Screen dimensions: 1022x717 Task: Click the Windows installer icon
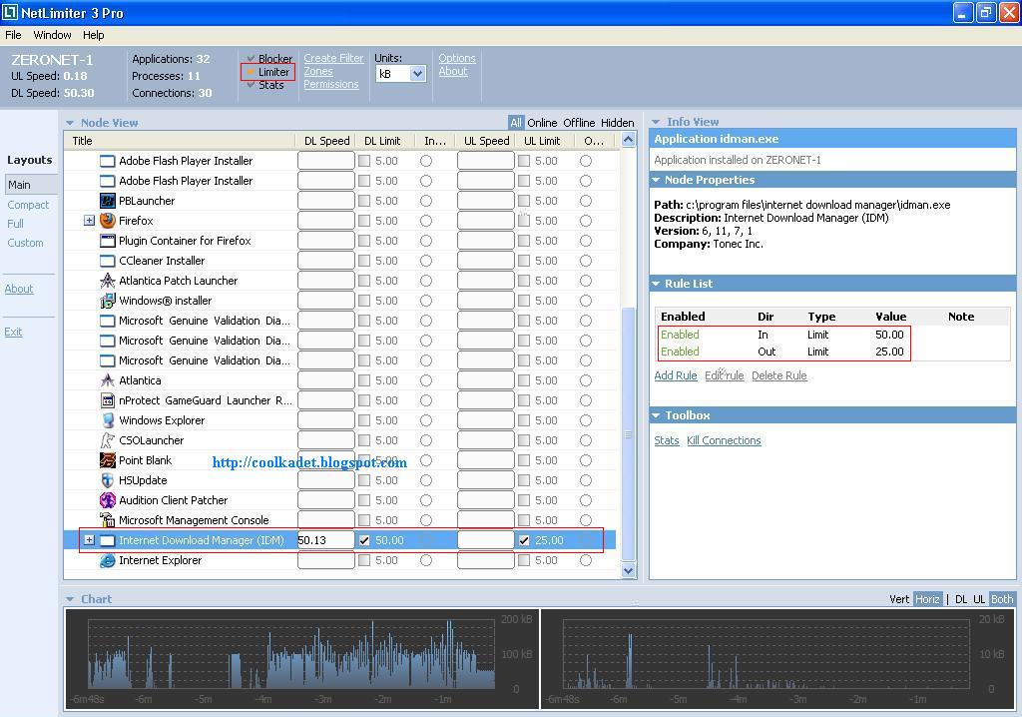click(108, 301)
